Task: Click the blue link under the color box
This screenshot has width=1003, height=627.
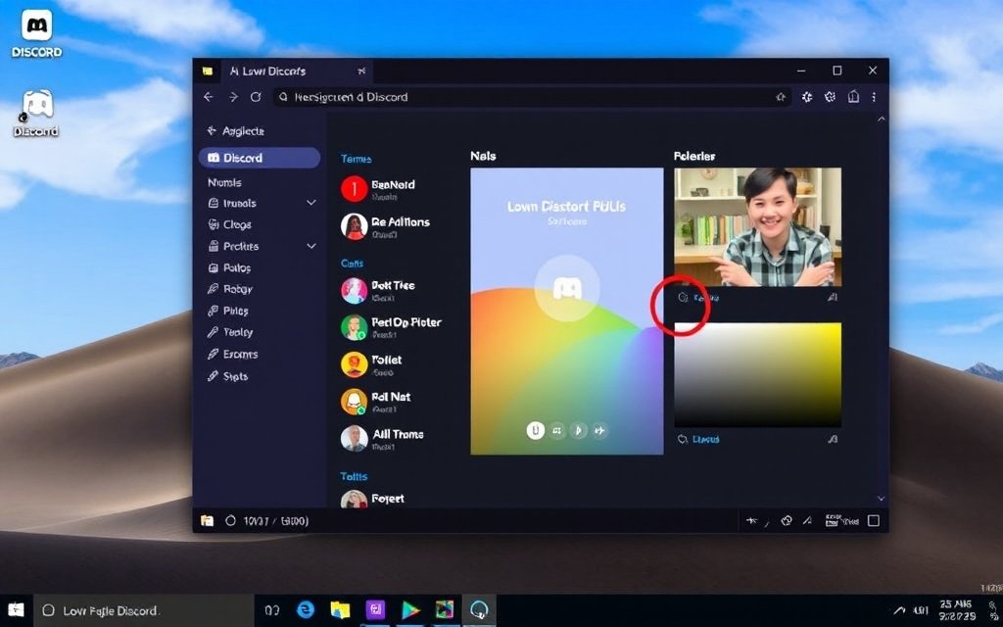Action: (x=706, y=440)
